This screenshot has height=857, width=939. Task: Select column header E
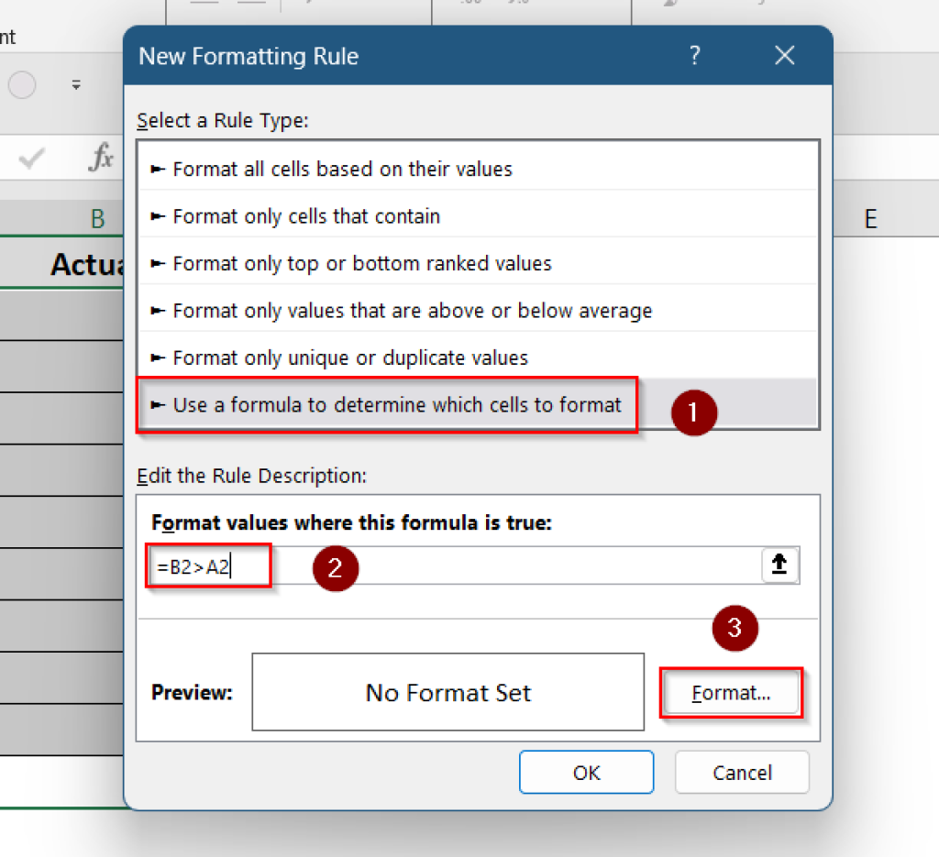[870, 218]
